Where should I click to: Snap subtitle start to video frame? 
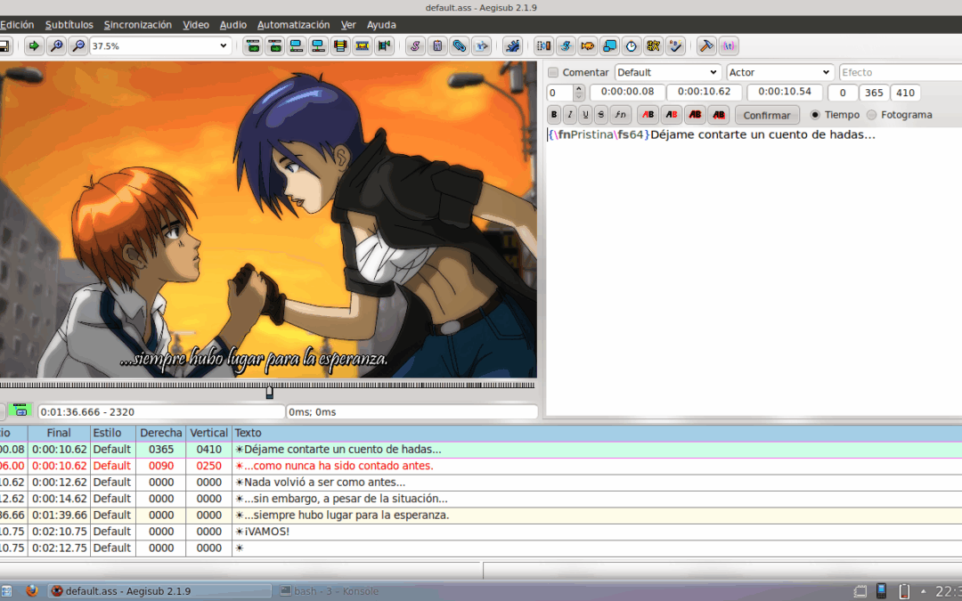pyautogui.click(x=297, y=46)
